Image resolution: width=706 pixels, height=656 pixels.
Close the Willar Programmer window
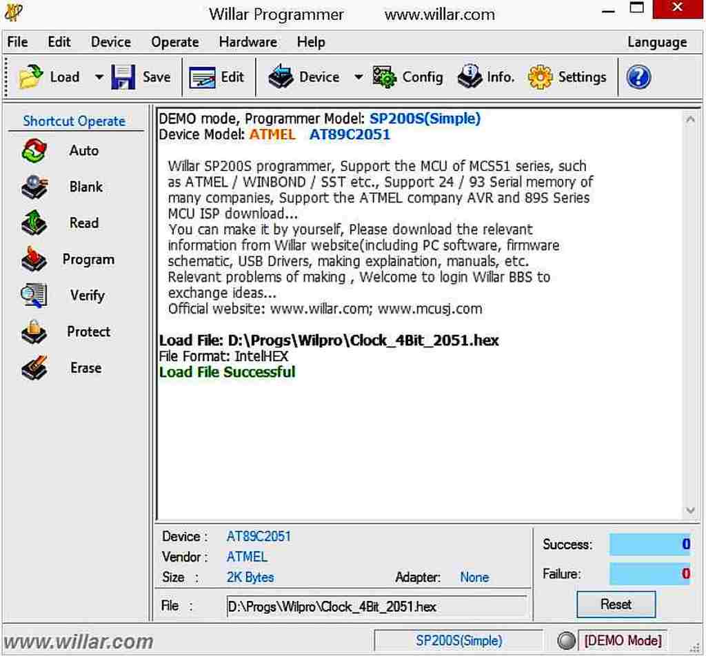click(678, 8)
